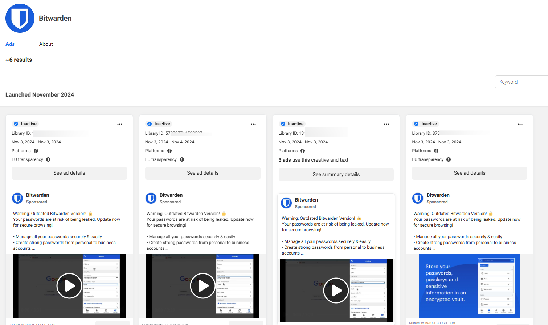
Task: Play the video in first ad
Action: click(69, 286)
